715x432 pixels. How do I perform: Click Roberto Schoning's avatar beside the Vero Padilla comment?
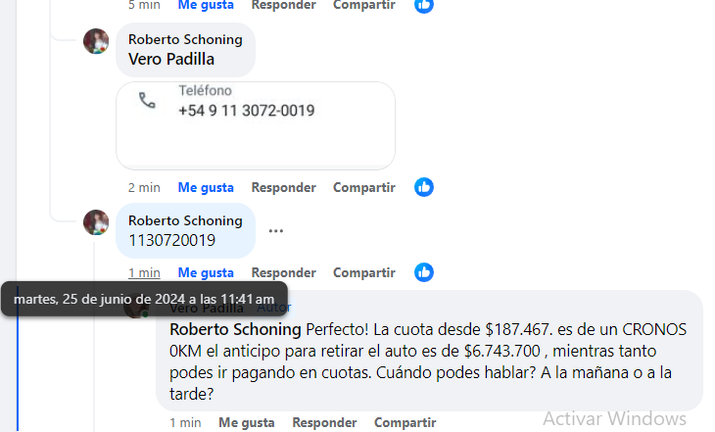96,41
